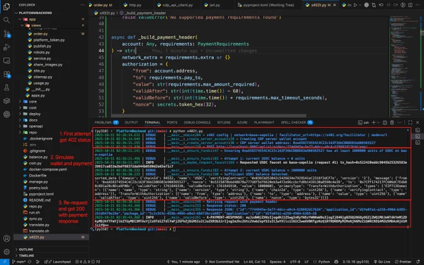
Task: Split the terminal
Action: (385, 122)
